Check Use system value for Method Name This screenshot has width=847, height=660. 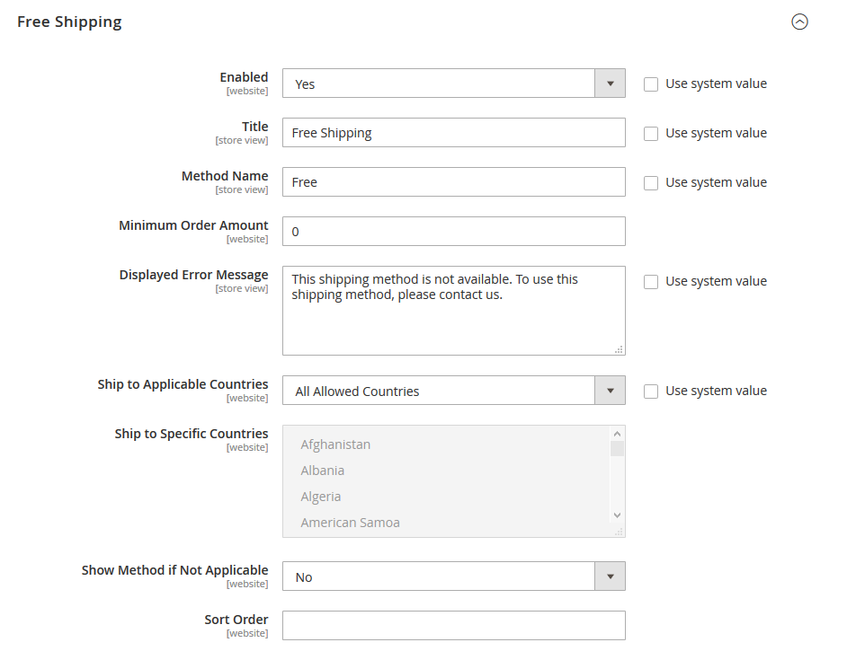pos(651,182)
